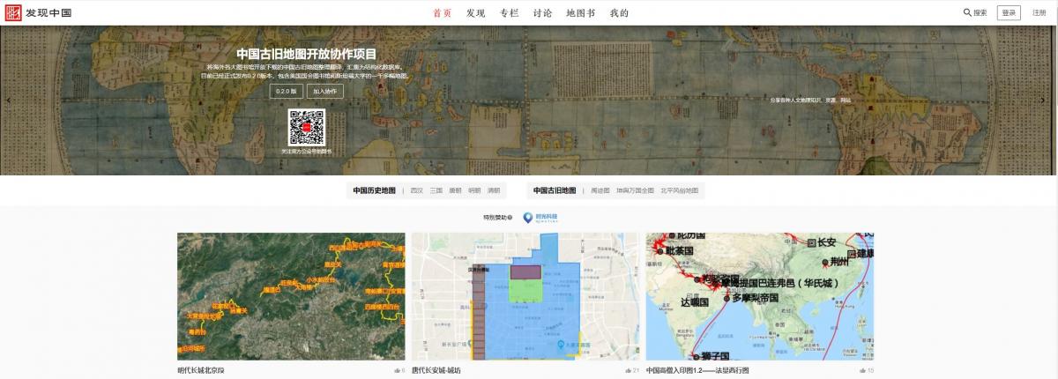The width and height of the screenshot is (1058, 379).
Task: Switch to the 地图书 menu item
Action: tap(580, 13)
